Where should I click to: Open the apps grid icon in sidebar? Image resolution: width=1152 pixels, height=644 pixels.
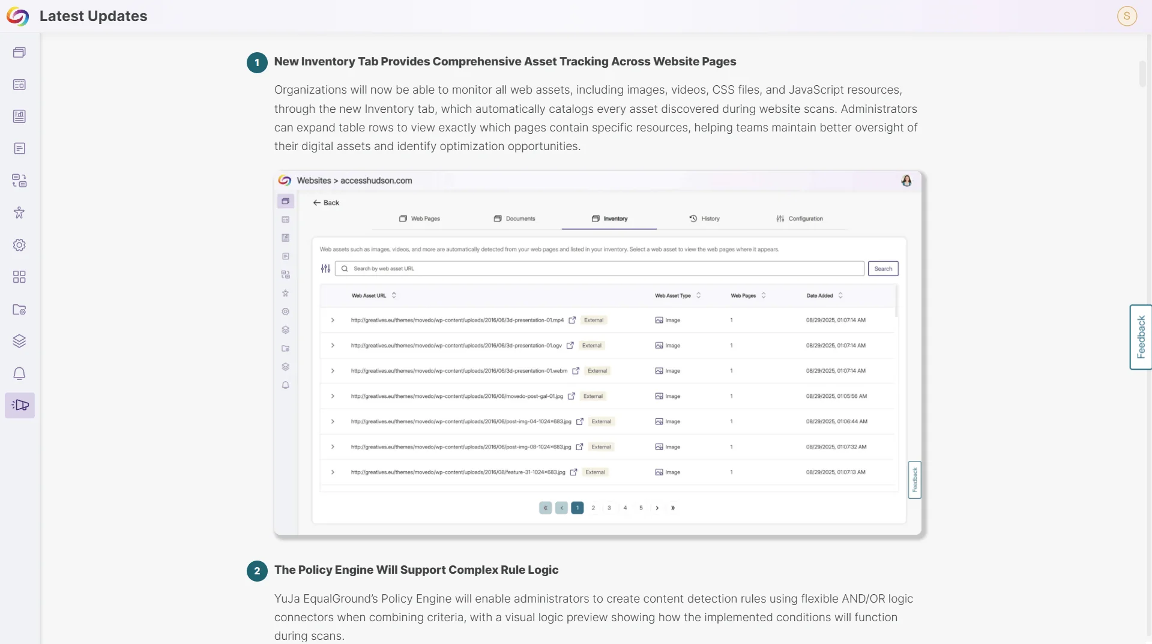click(20, 277)
